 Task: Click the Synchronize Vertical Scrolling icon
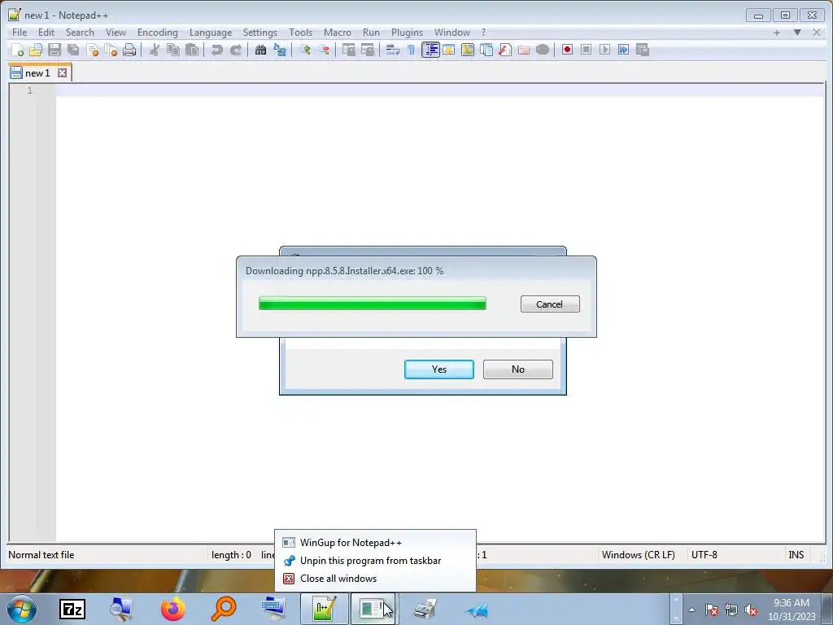(x=348, y=50)
